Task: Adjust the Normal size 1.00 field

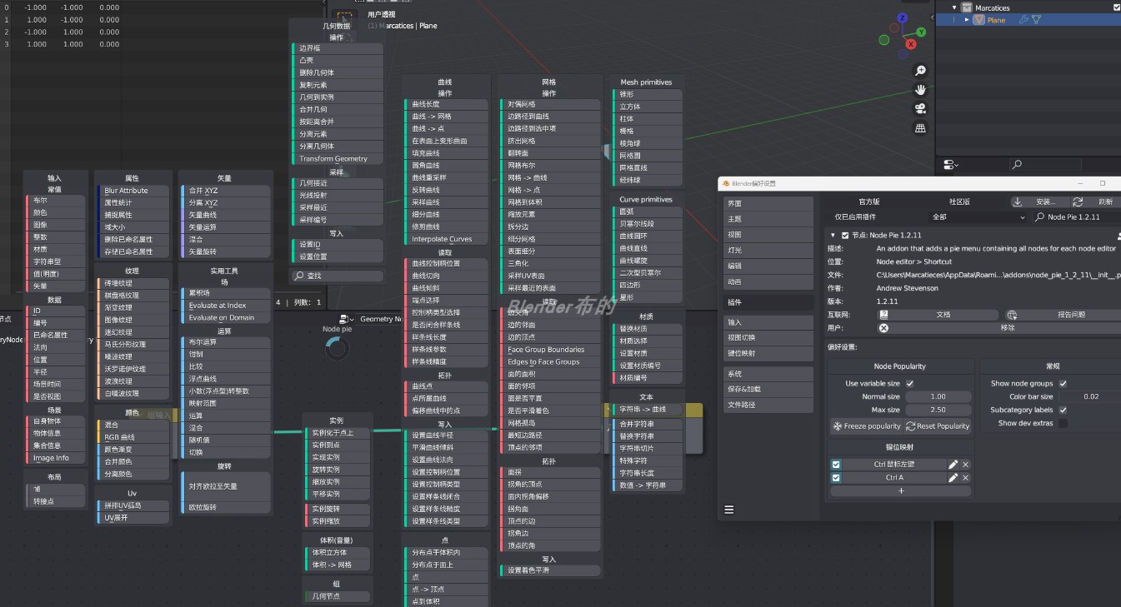Action: [x=938, y=397]
